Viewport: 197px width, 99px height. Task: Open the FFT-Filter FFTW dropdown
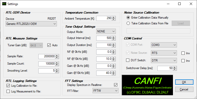point(106,91)
